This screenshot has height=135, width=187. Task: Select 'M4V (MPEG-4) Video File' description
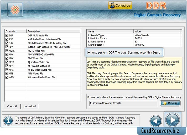[41, 55]
